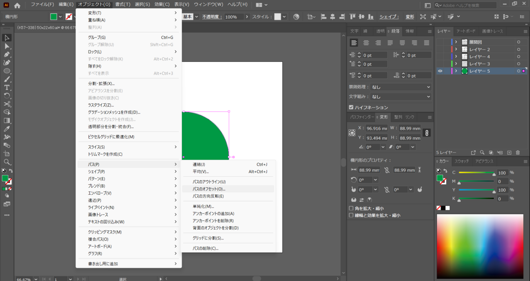Open the クリッピングマスク(M) submenu
530x281 pixels.
[129, 232]
